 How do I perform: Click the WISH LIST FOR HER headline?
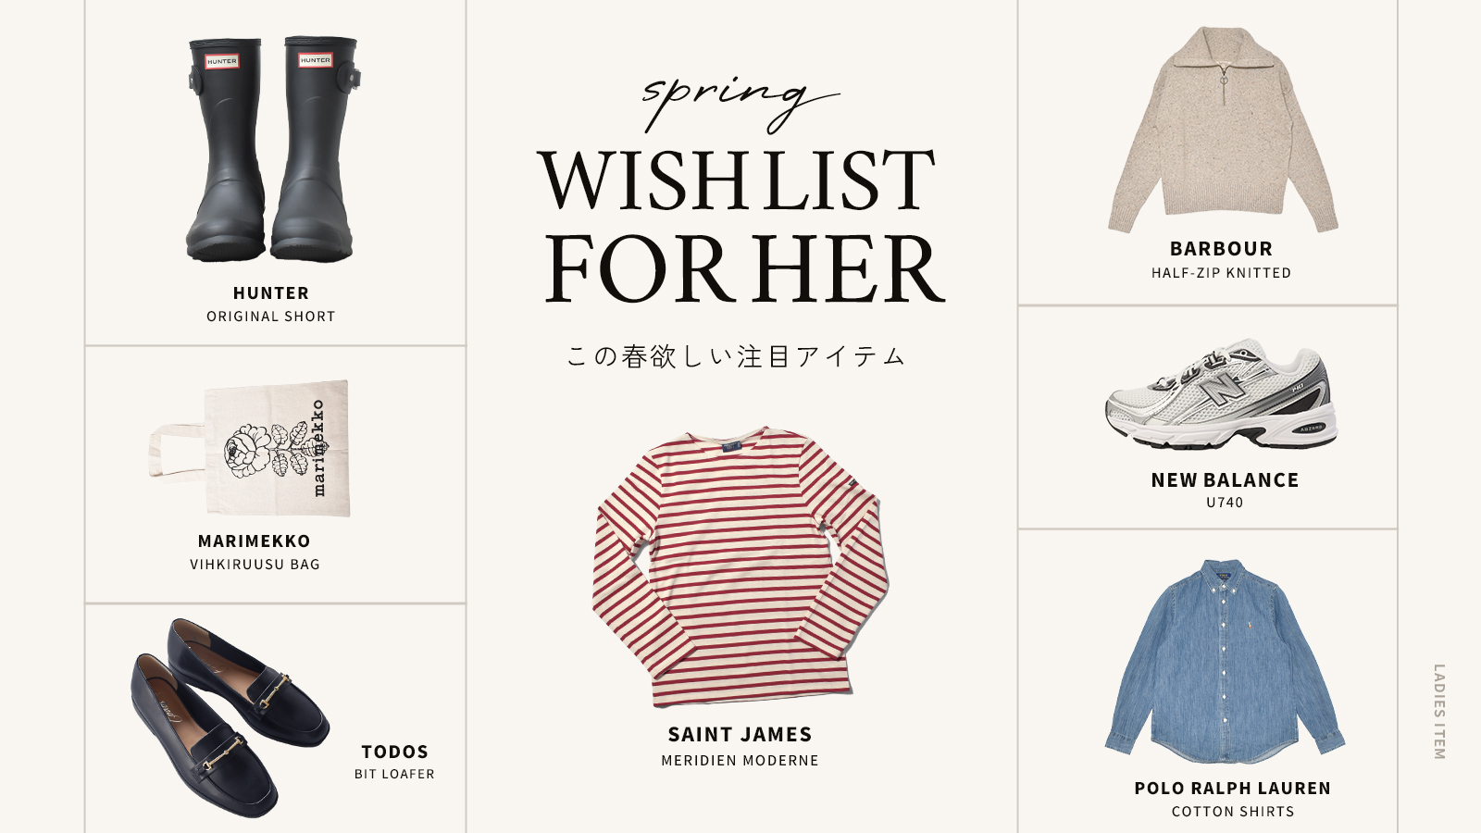(741, 226)
